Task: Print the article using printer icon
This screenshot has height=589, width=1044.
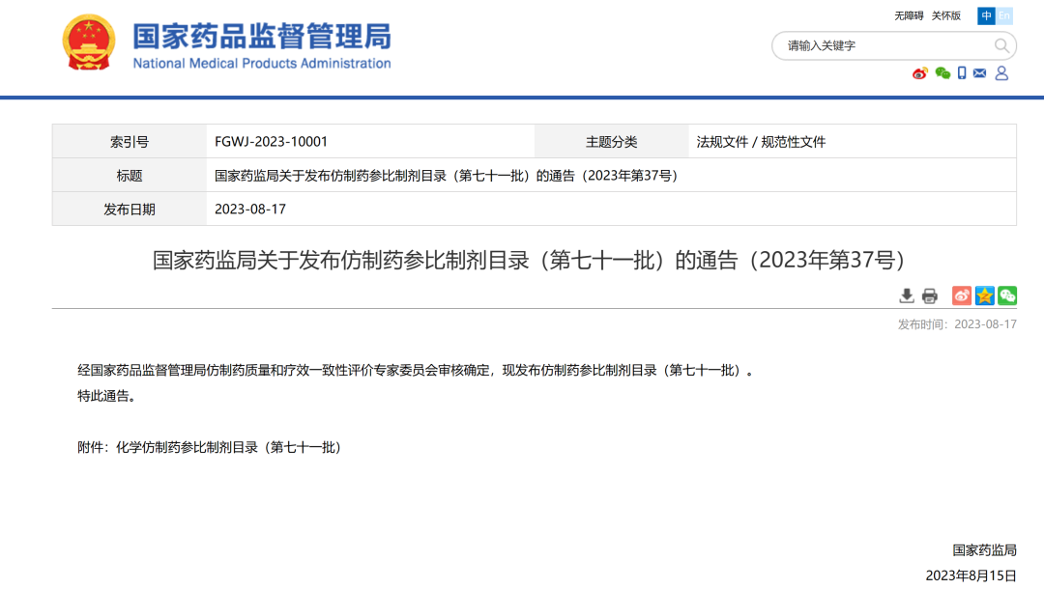Action: click(x=930, y=295)
